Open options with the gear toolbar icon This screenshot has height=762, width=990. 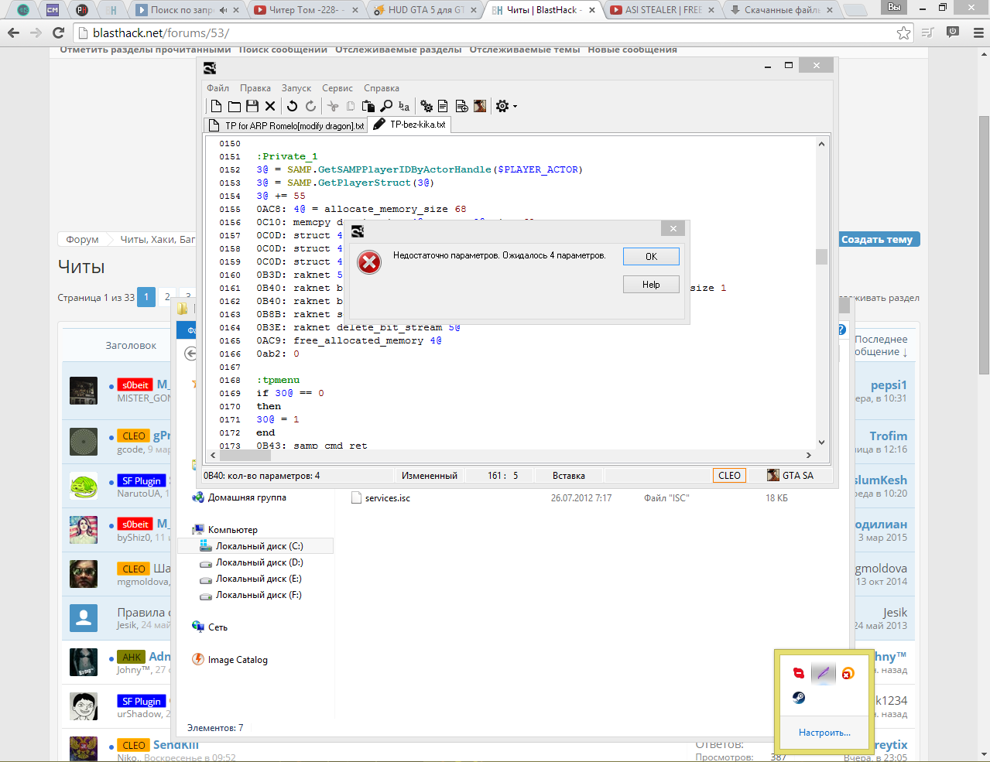(502, 106)
